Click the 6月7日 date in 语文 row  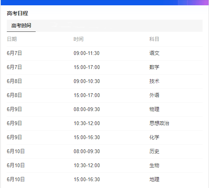(14, 53)
